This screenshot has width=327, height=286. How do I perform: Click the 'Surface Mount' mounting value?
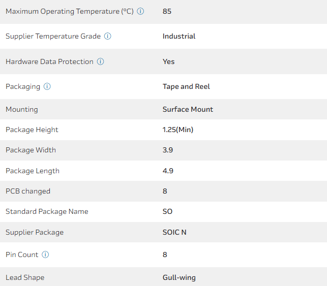(x=188, y=109)
